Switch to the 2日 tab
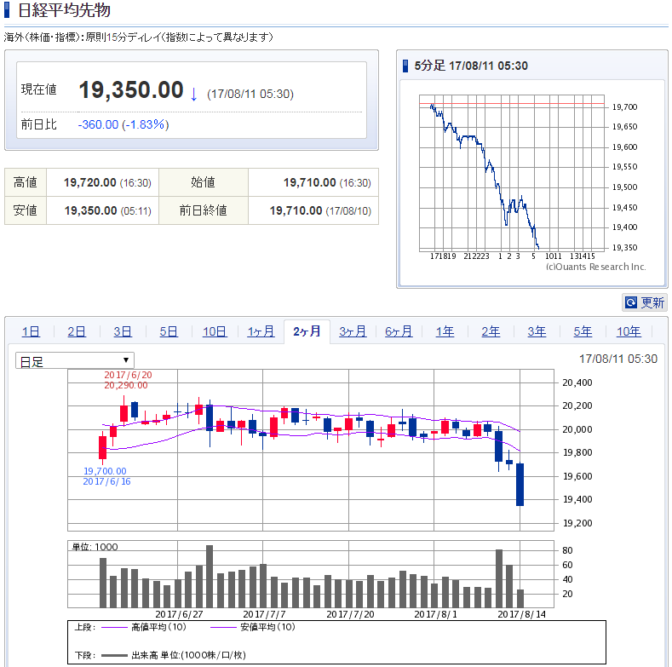This screenshot has width=672, height=667. click(x=77, y=331)
